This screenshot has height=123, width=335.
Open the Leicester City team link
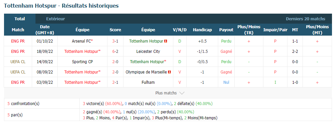pyautogui.click(x=148, y=51)
